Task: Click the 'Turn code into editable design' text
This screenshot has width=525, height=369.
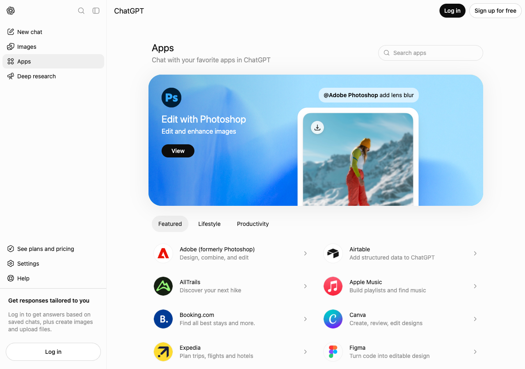Action: pos(390,356)
